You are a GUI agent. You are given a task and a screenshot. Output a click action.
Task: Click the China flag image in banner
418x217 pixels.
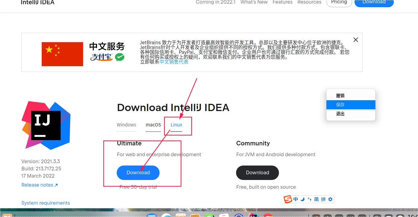tap(62, 54)
